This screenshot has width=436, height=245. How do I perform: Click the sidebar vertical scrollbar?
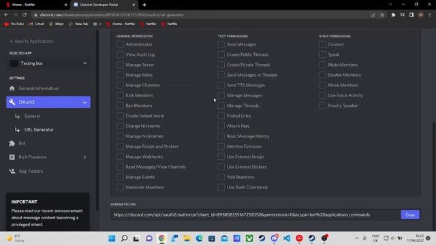click(97, 120)
